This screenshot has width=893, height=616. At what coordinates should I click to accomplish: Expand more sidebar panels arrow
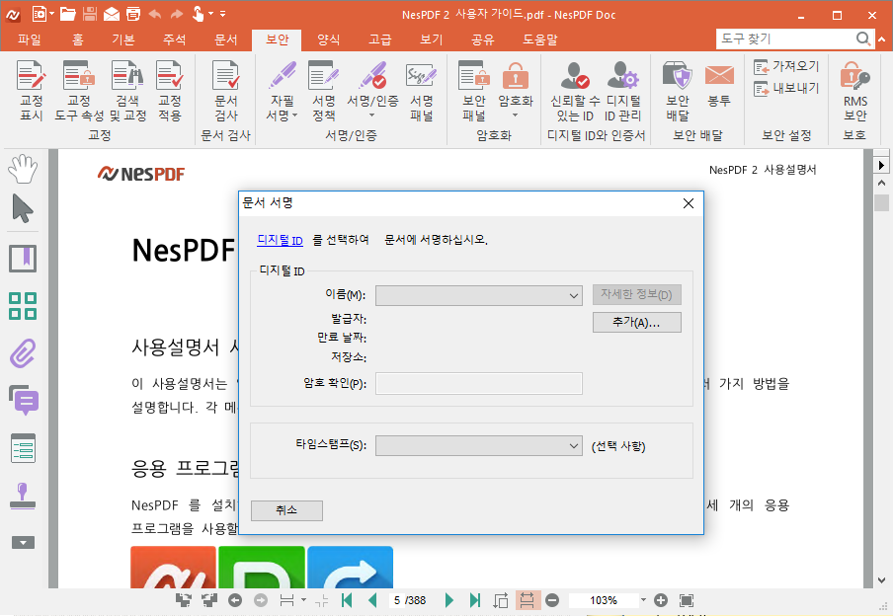pyautogui.click(x=23, y=543)
